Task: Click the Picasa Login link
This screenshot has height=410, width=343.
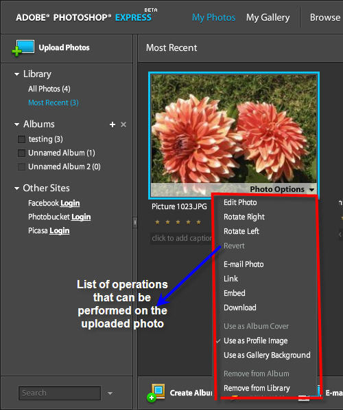Action: pyautogui.click(x=60, y=231)
